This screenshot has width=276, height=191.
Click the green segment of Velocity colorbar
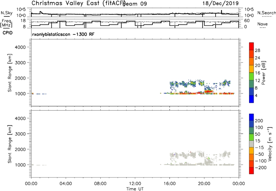point(252,137)
